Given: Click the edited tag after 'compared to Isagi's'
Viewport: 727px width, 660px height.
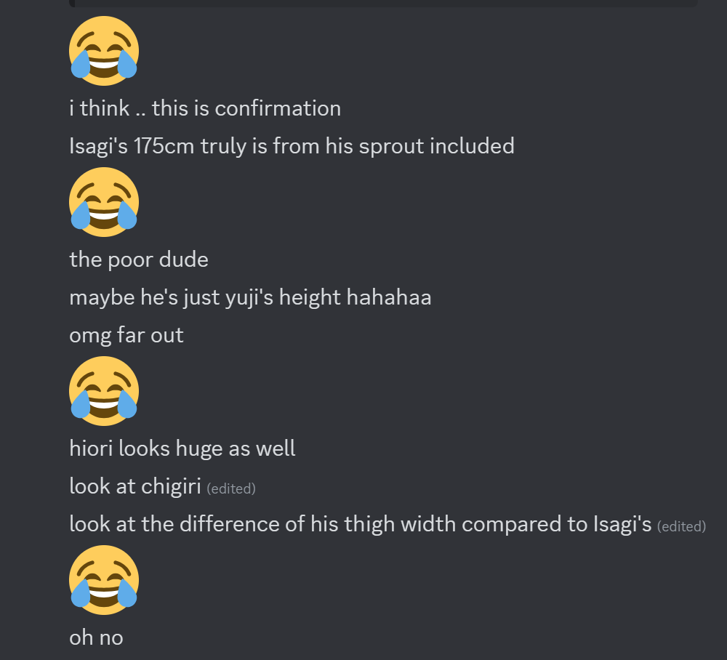Looking at the screenshot, I should coord(682,526).
